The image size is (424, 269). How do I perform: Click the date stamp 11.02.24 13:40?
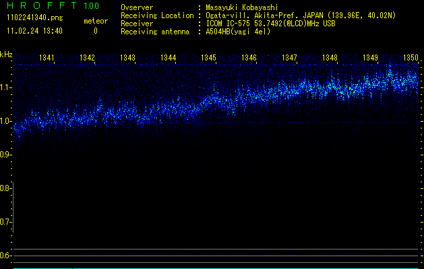tap(34, 31)
